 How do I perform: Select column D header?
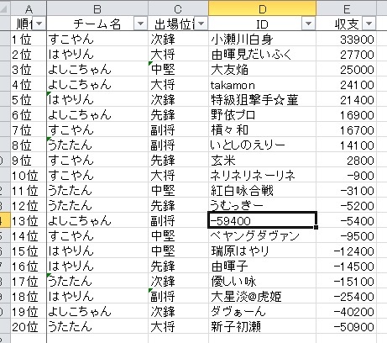pyautogui.click(x=262, y=8)
